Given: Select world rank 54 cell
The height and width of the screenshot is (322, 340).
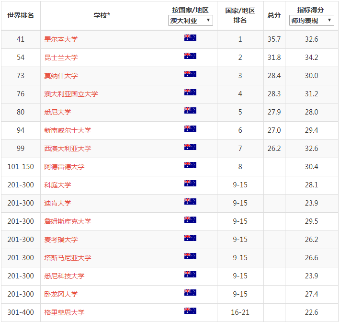Looking at the screenshot, I should pos(21,57).
